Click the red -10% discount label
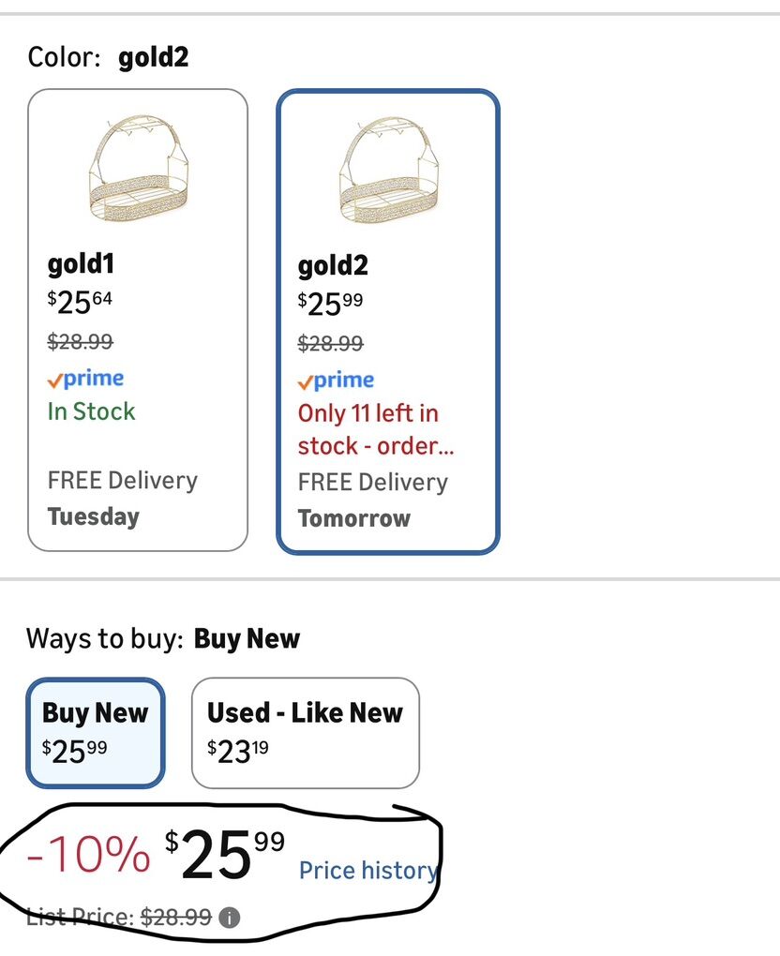This screenshot has height=956, width=780. pos(88,854)
